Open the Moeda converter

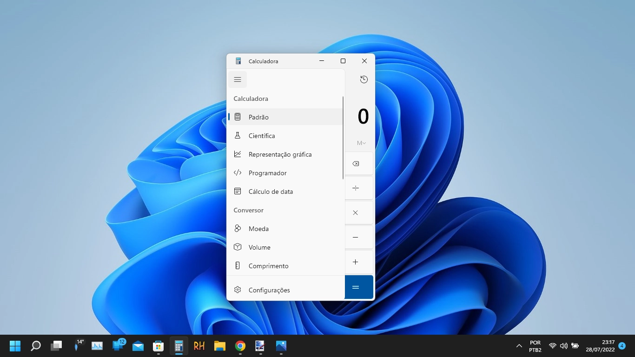[285, 229]
